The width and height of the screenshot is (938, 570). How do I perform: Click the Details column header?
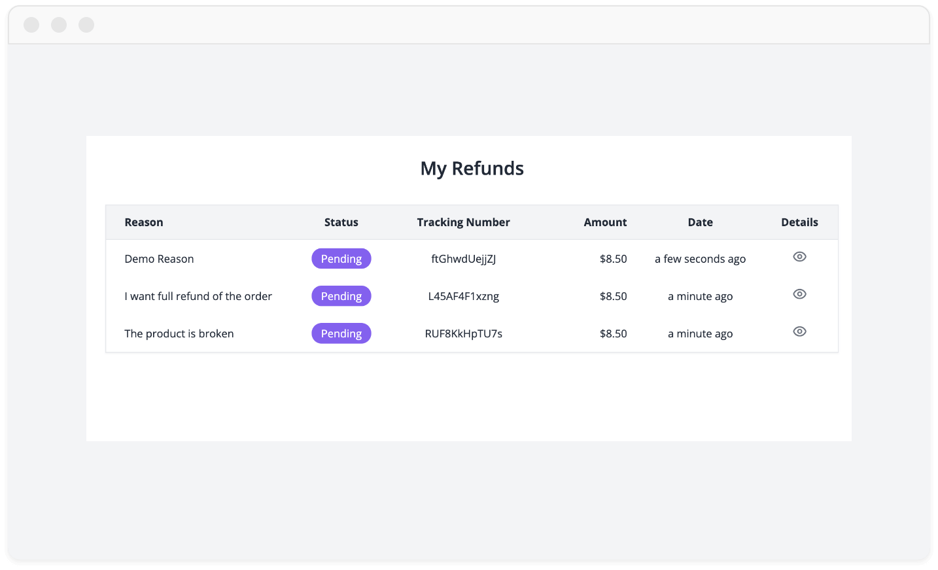(799, 222)
